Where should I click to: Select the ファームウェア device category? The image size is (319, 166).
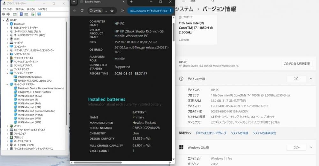[x=20, y=134]
